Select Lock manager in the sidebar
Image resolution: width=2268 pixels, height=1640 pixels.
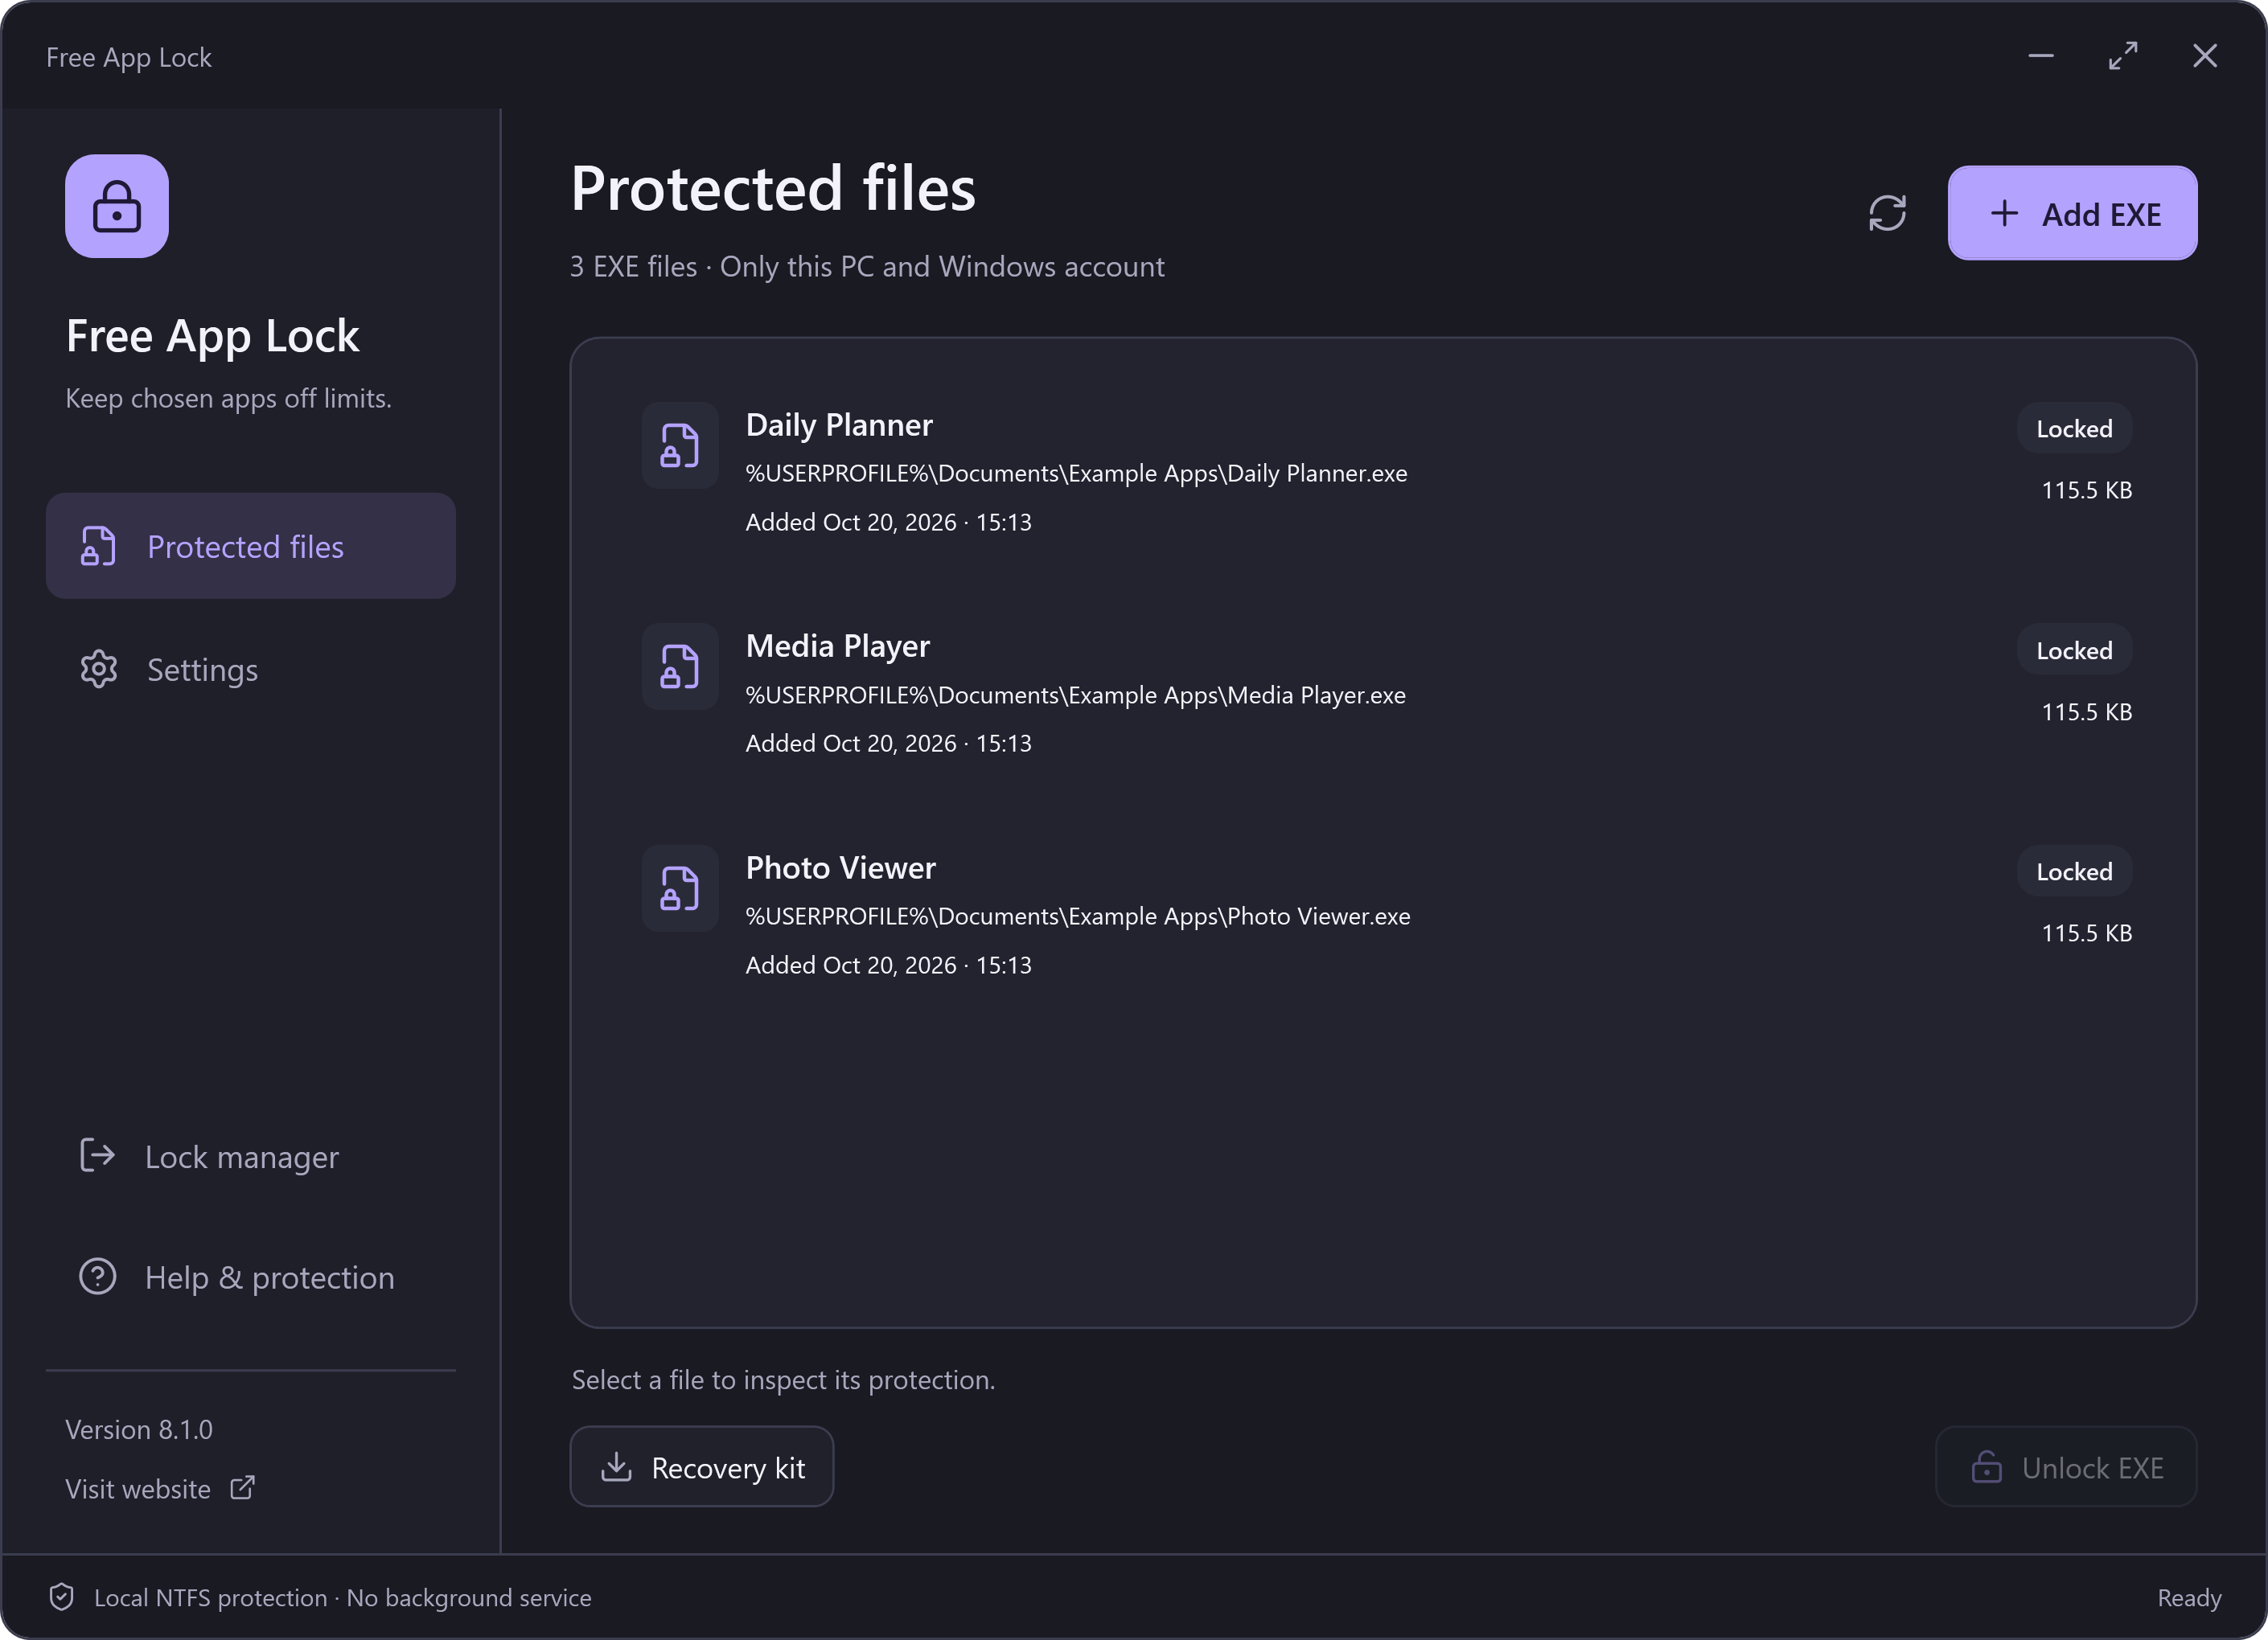[251, 1156]
